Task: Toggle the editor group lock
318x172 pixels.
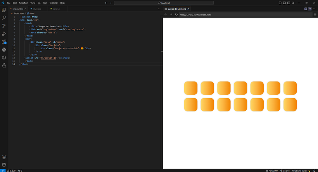Action: pyautogui.click(x=310, y=9)
